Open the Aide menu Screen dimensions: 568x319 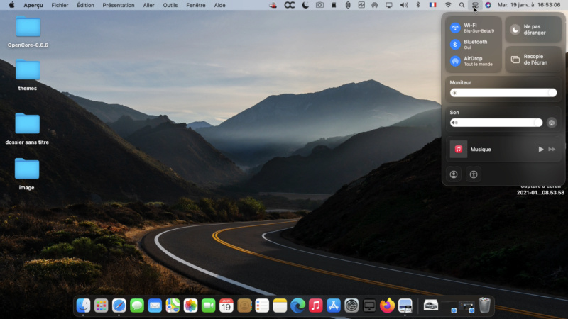coord(219,5)
